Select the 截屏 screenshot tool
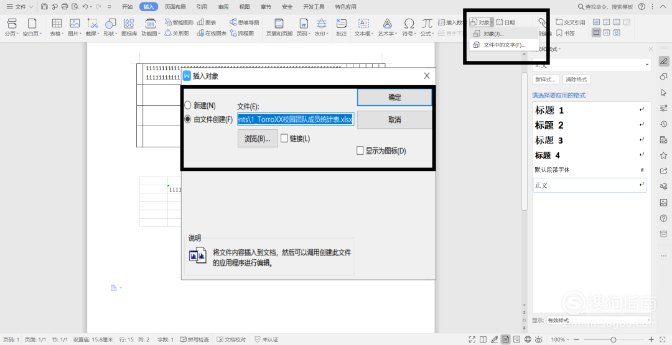The width and height of the screenshot is (672, 345). click(x=92, y=27)
